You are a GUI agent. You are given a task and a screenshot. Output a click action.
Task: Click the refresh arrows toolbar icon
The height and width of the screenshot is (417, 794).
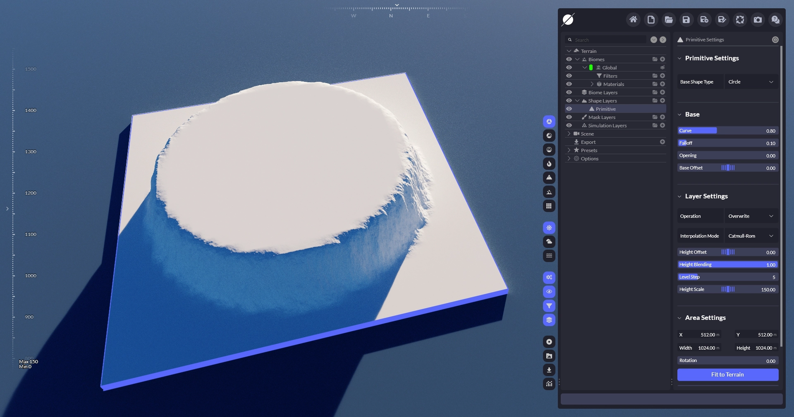pyautogui.click(x=740, y=19)
